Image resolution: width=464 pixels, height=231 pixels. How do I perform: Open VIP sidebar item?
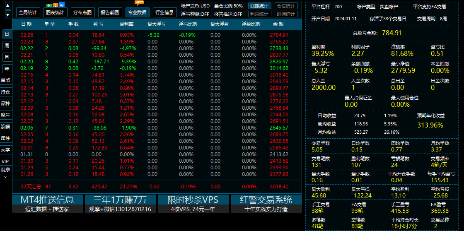6,161
